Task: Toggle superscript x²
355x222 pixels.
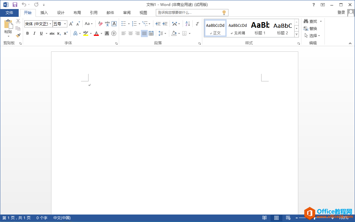Action: coord(66,33)
